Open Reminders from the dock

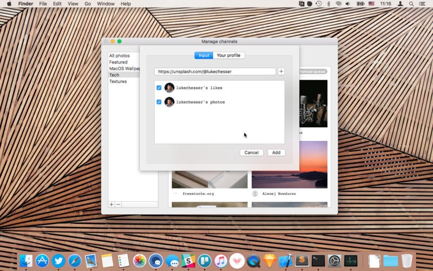pyautogui.click(x=123, y=261)
